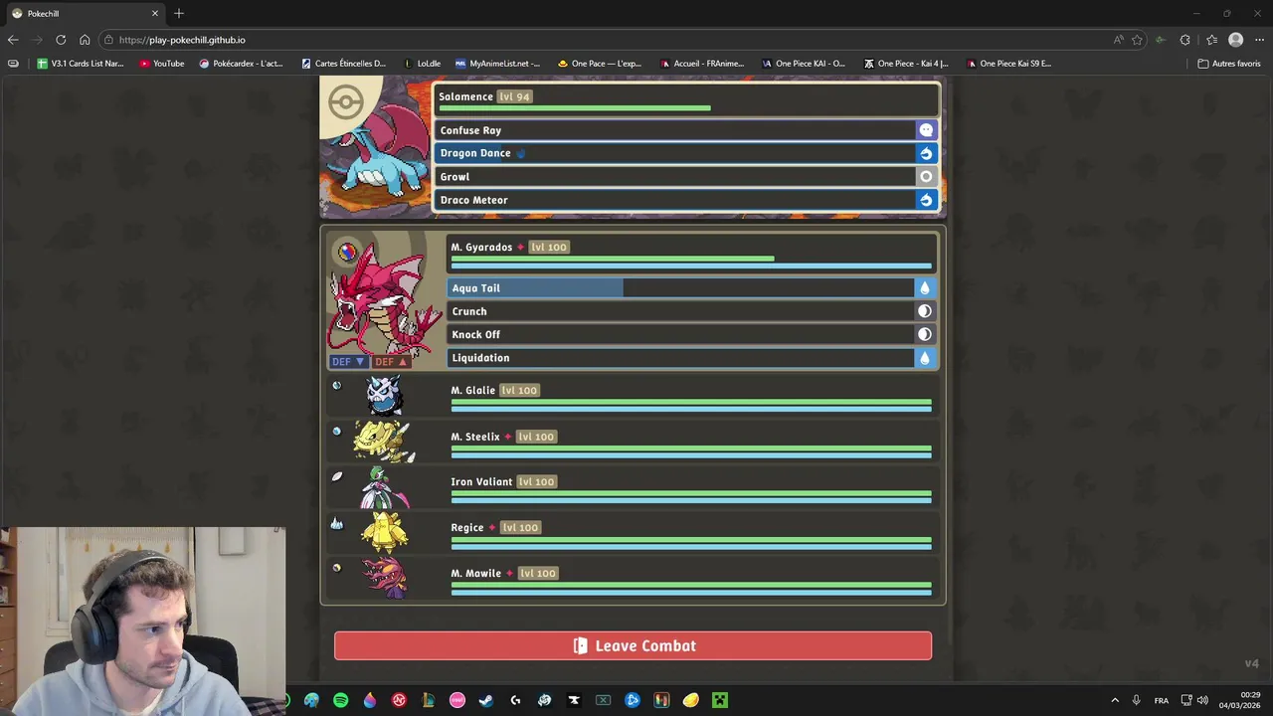Click the Salamence lvl 94 label
The height and width of the screenshot is (716, 1273).
[x=515, y=96]
